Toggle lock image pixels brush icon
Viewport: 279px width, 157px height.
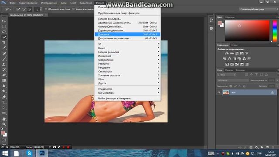[235, 86]
